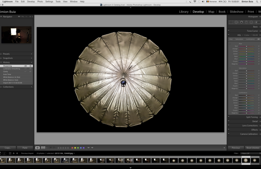
Task: Show only Saturation tab in HSL
Action: pos(239,39)
